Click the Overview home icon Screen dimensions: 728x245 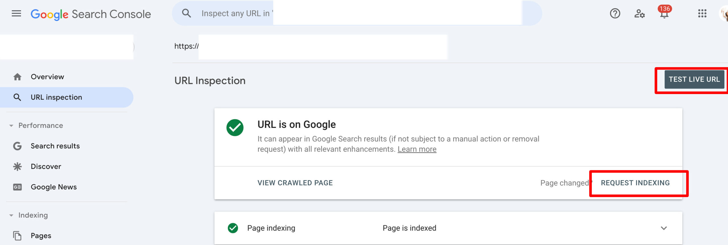[x=17, y=77]
